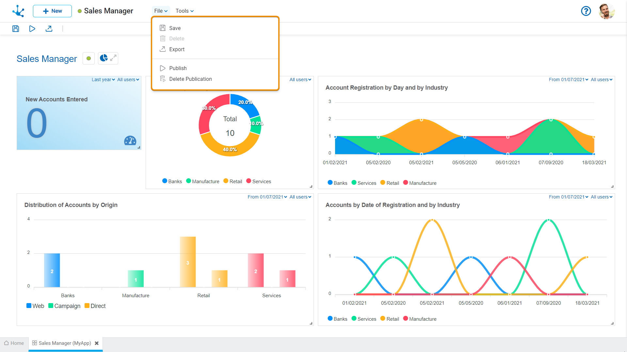627x352 pixels.
Task: Click the resize handle of New Accounts widget
Action: coord(139,148)
